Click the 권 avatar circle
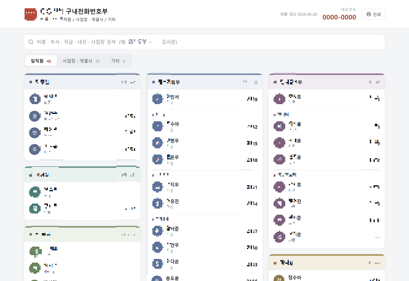This screenshot has height=281, width=409. [x=35, y=116]
